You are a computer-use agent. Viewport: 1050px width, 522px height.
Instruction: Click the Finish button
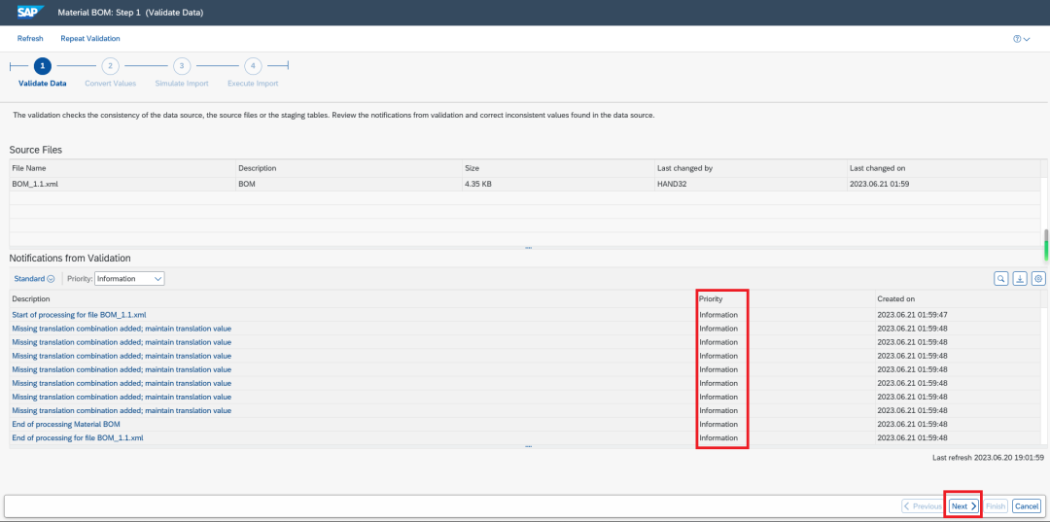(x=996, y=505)
